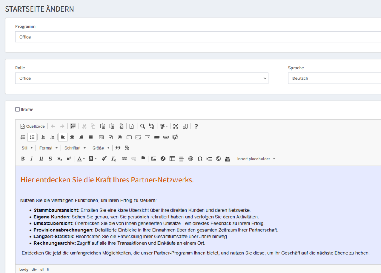Open the insert image dialog
This screenshot has width=381, height=273.
154,159
